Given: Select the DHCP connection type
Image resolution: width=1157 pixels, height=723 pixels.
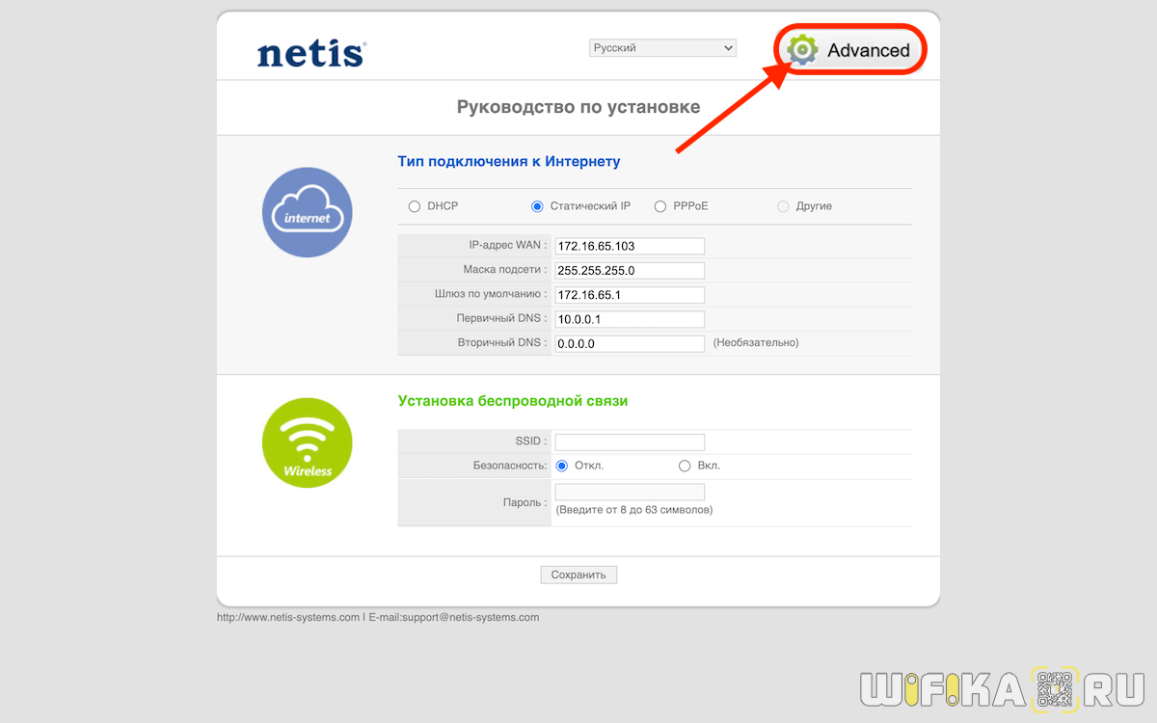Looking at the screenshot, I should click(415, 206).
